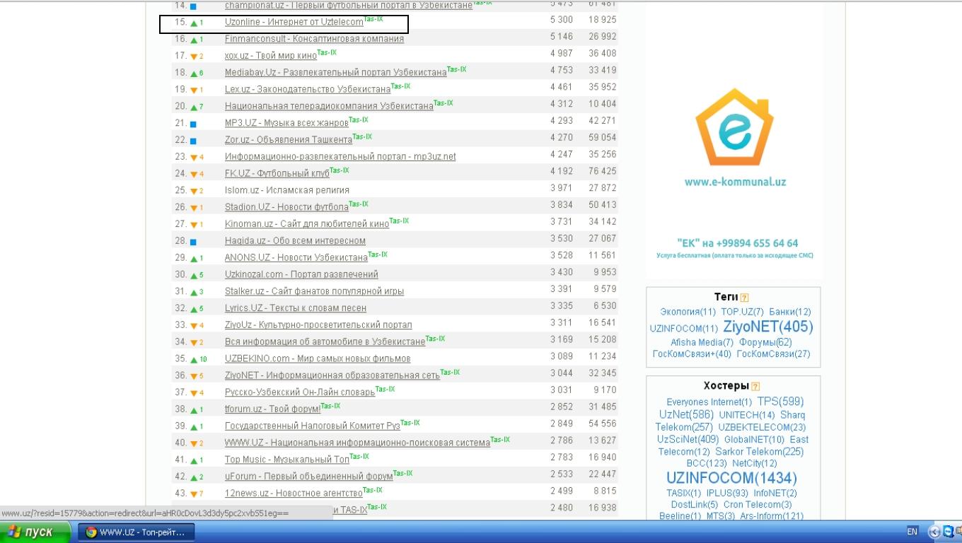Switch input language via EN indicator
962x543 pixels.
coord(912,532)
